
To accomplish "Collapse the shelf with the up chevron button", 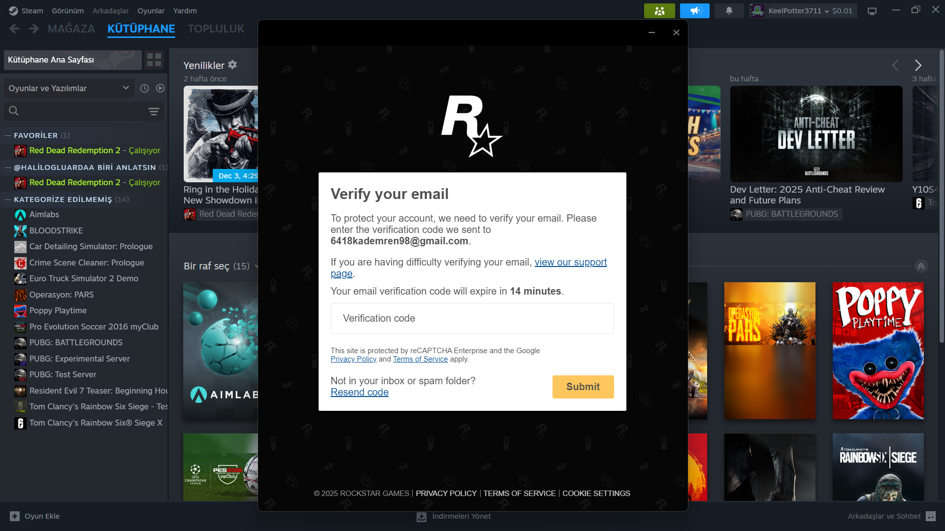I will (921, 266).
